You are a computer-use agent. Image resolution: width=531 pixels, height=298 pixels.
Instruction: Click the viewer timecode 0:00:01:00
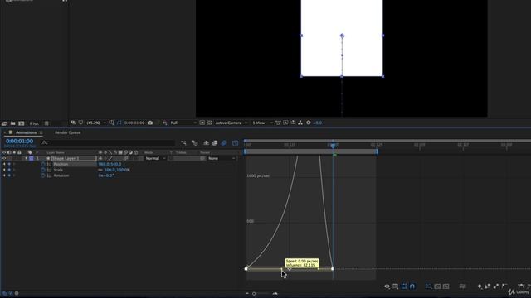click(x=134, y=123)
